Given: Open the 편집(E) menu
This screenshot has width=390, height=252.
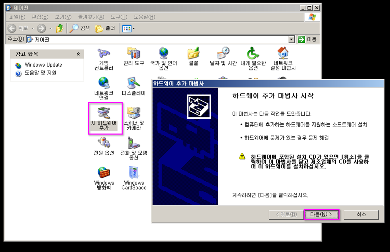Looking at the screenshot, I should [40, 17].
